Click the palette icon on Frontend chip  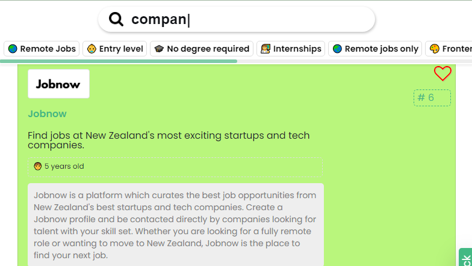click(x=435, y=49)
